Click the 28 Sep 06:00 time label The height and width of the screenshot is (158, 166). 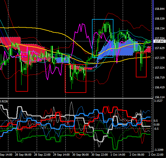23,155
